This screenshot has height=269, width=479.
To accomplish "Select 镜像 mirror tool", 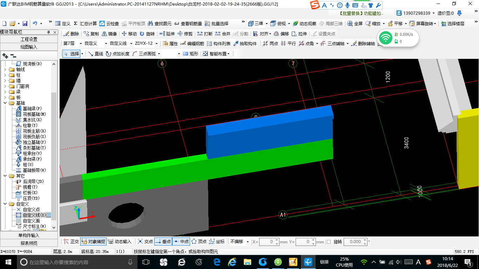I will 109,34.
